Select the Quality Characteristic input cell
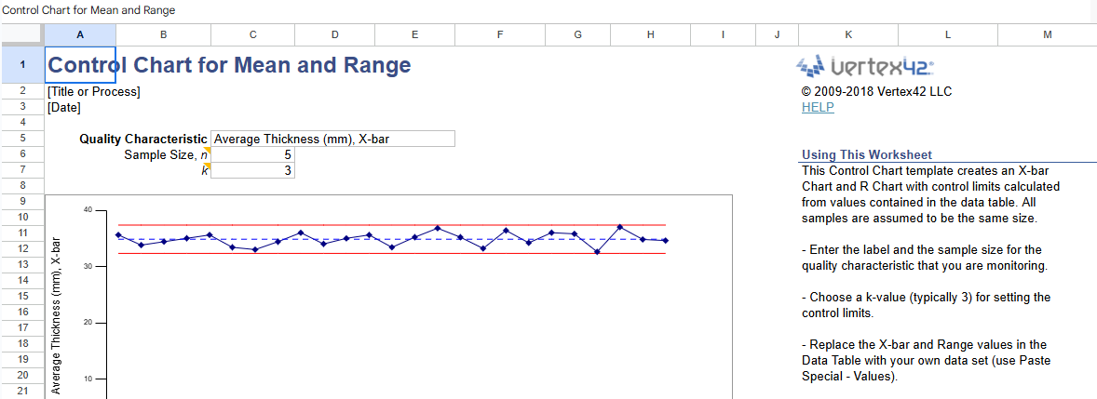Screen dimensions: 1097x399 [332, 139]
